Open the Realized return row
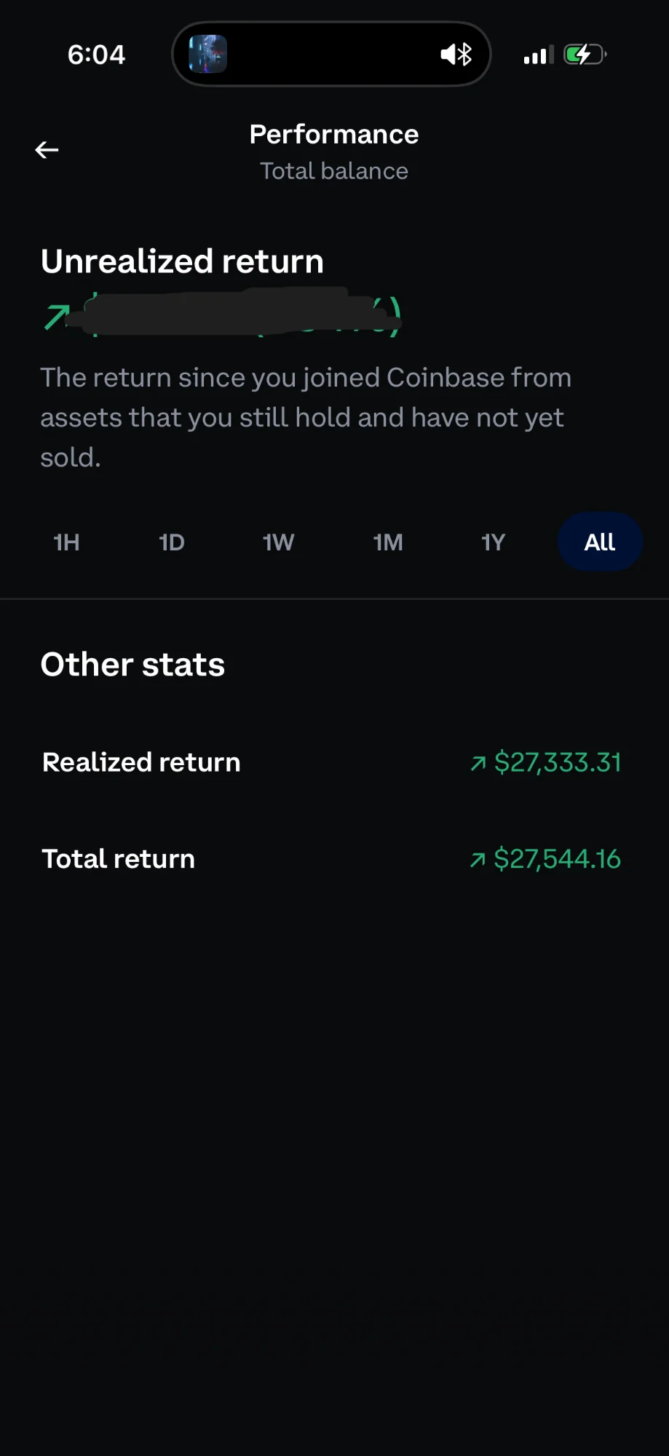 click(x=141, y=762)
